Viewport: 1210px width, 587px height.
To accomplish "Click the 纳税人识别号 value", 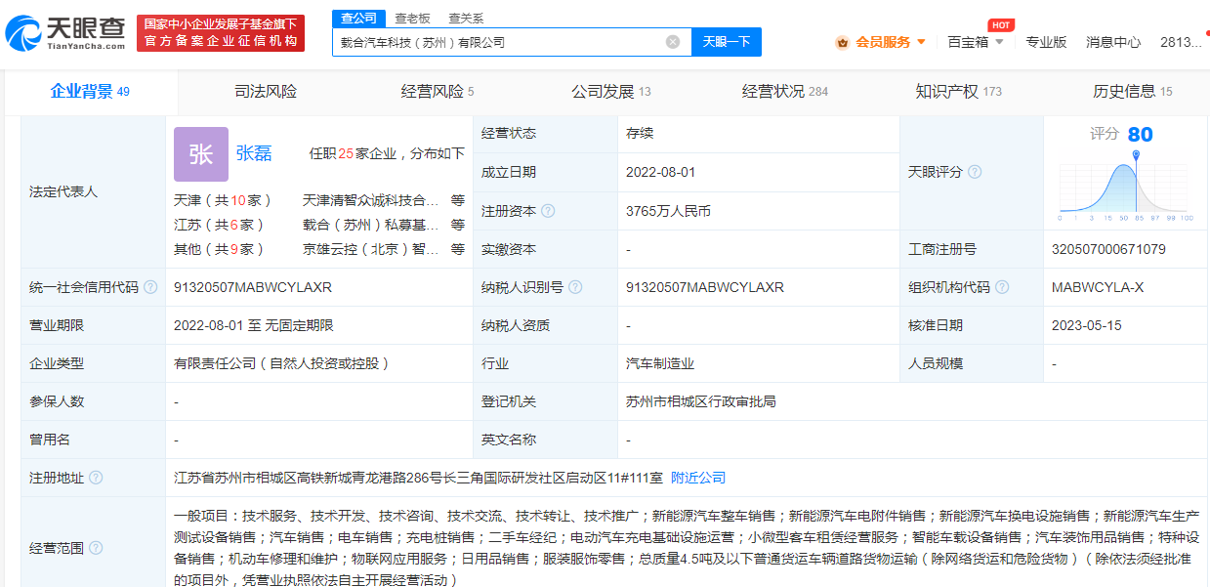I will click(x=705, y=287).
